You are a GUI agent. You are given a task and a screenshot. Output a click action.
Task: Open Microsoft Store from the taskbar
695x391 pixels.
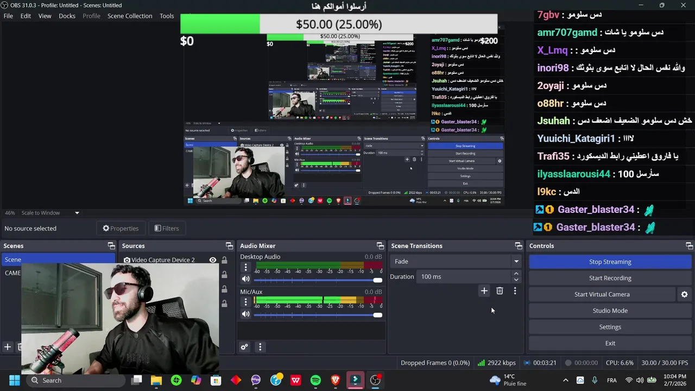point(216,380)
